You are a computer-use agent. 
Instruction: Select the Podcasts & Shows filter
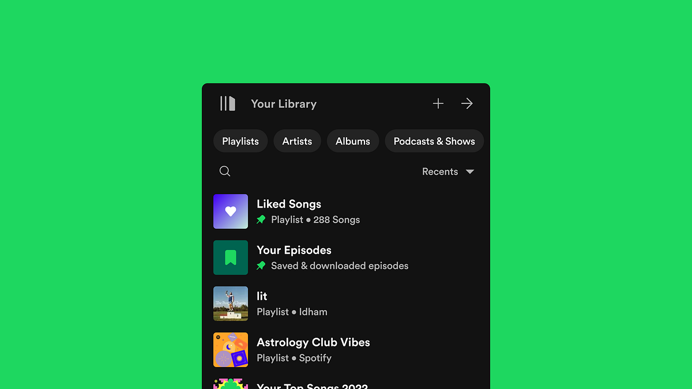click(434, 141)
